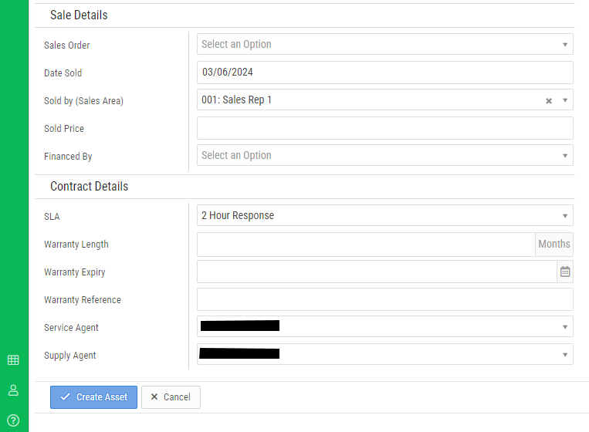Click the Warranty Expiry date field
This screenshot has width=589, height=432.
point(377,272)
